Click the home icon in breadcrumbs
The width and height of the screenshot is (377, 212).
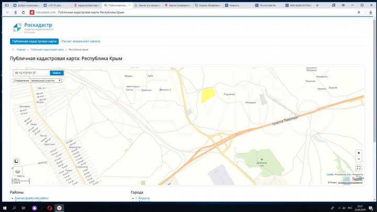point(13,49)
